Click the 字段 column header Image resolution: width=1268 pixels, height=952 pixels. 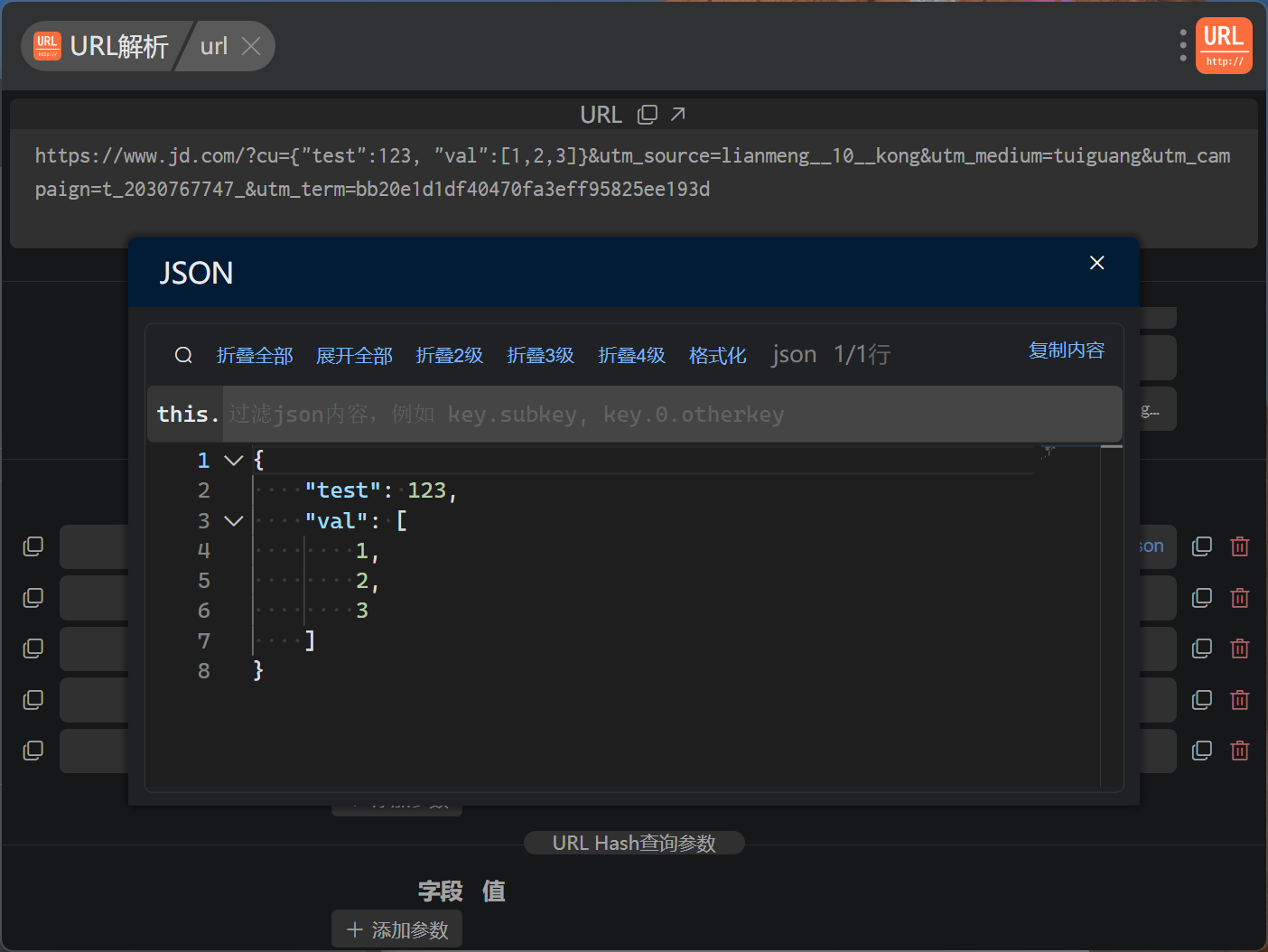point(441,891)
